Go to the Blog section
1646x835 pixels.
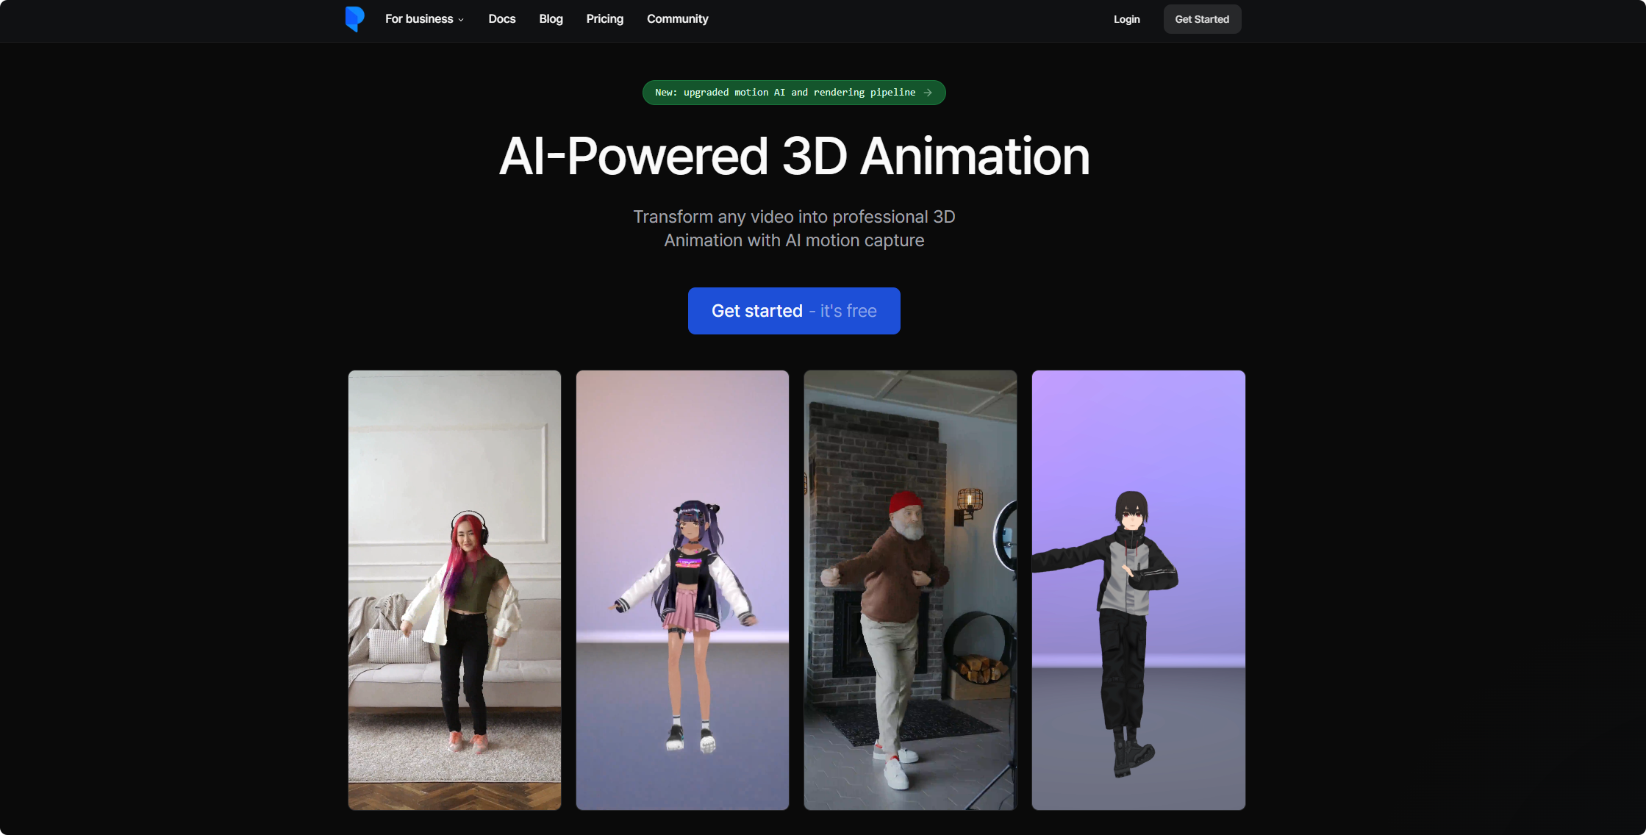pyautogui.click(x=551, y=19)
